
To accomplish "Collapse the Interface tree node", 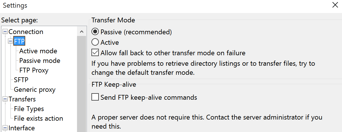I will pyautogui.click(x=5, y=128).
